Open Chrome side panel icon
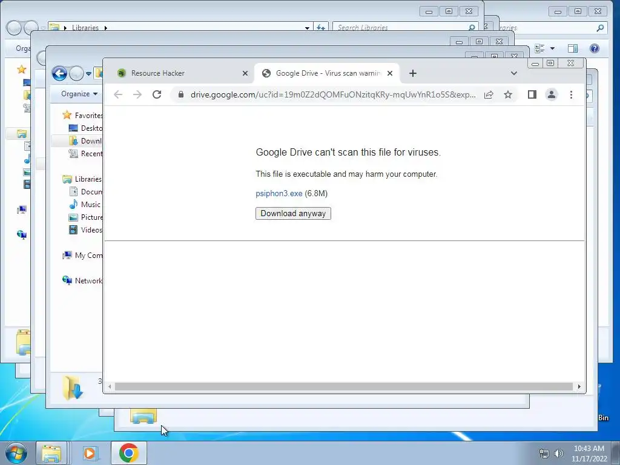The width and height of the screenshot is (620, 465). click(x=532, y=94)
